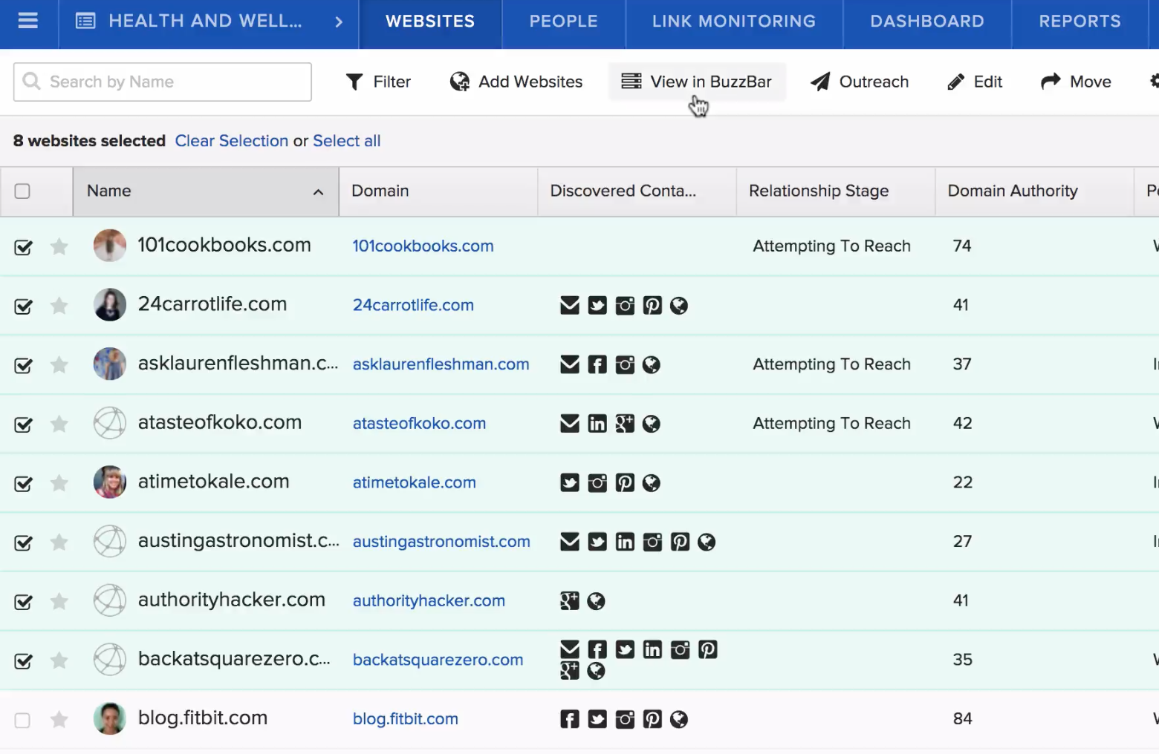This screenshot has height=754, width=1159.
Task: Open the asklaurenfleshman.com domain link
Action: (x=441, y=364)
